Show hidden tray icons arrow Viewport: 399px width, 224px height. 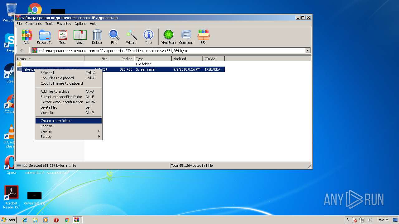tap(348, 220)
